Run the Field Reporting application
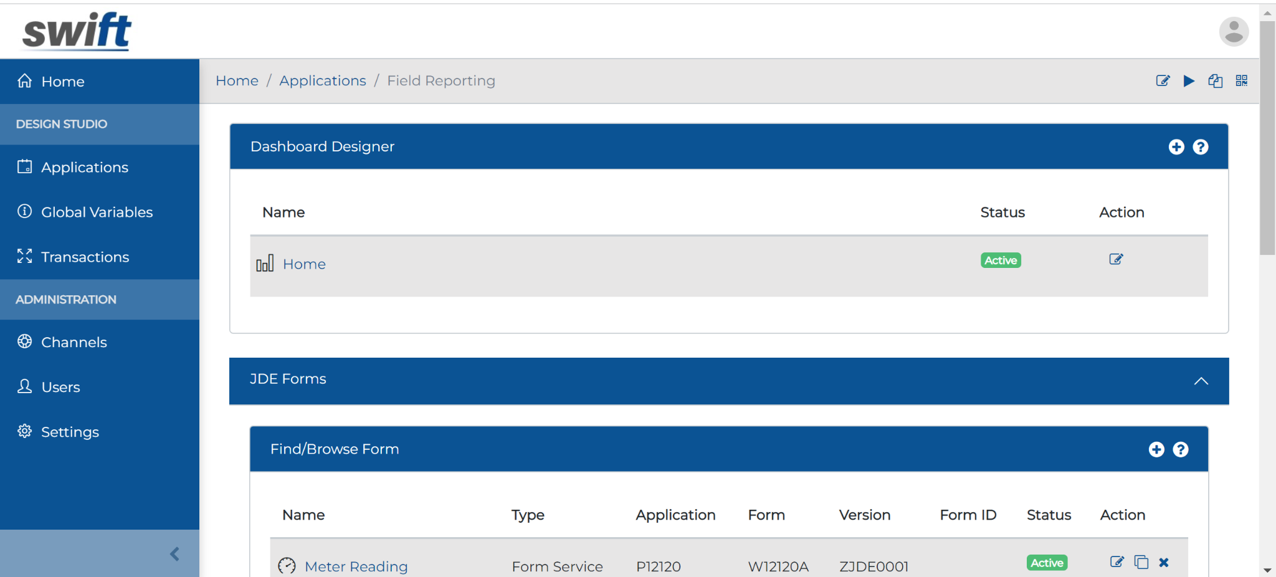This screenshot has width=1276, height=577. pyautogui.click(x=1189, y=81)
